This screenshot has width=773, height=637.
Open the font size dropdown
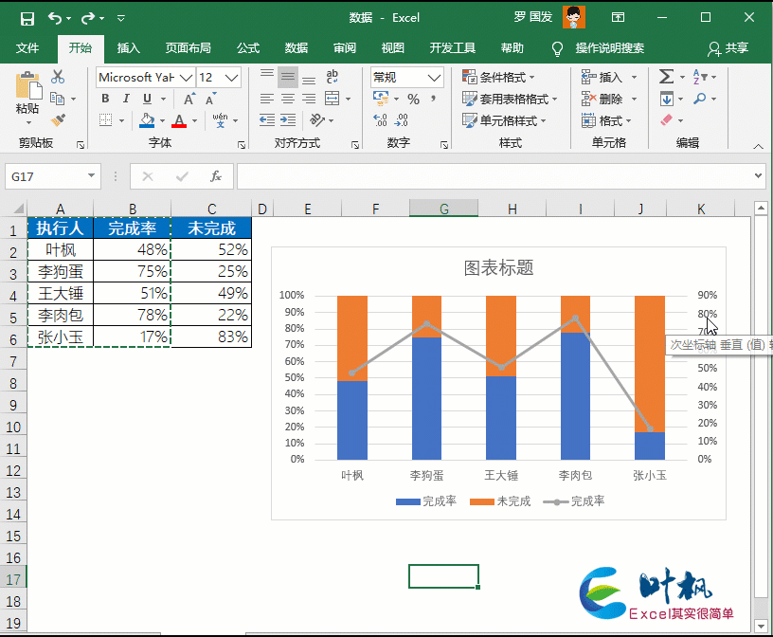tap(230, 78)
